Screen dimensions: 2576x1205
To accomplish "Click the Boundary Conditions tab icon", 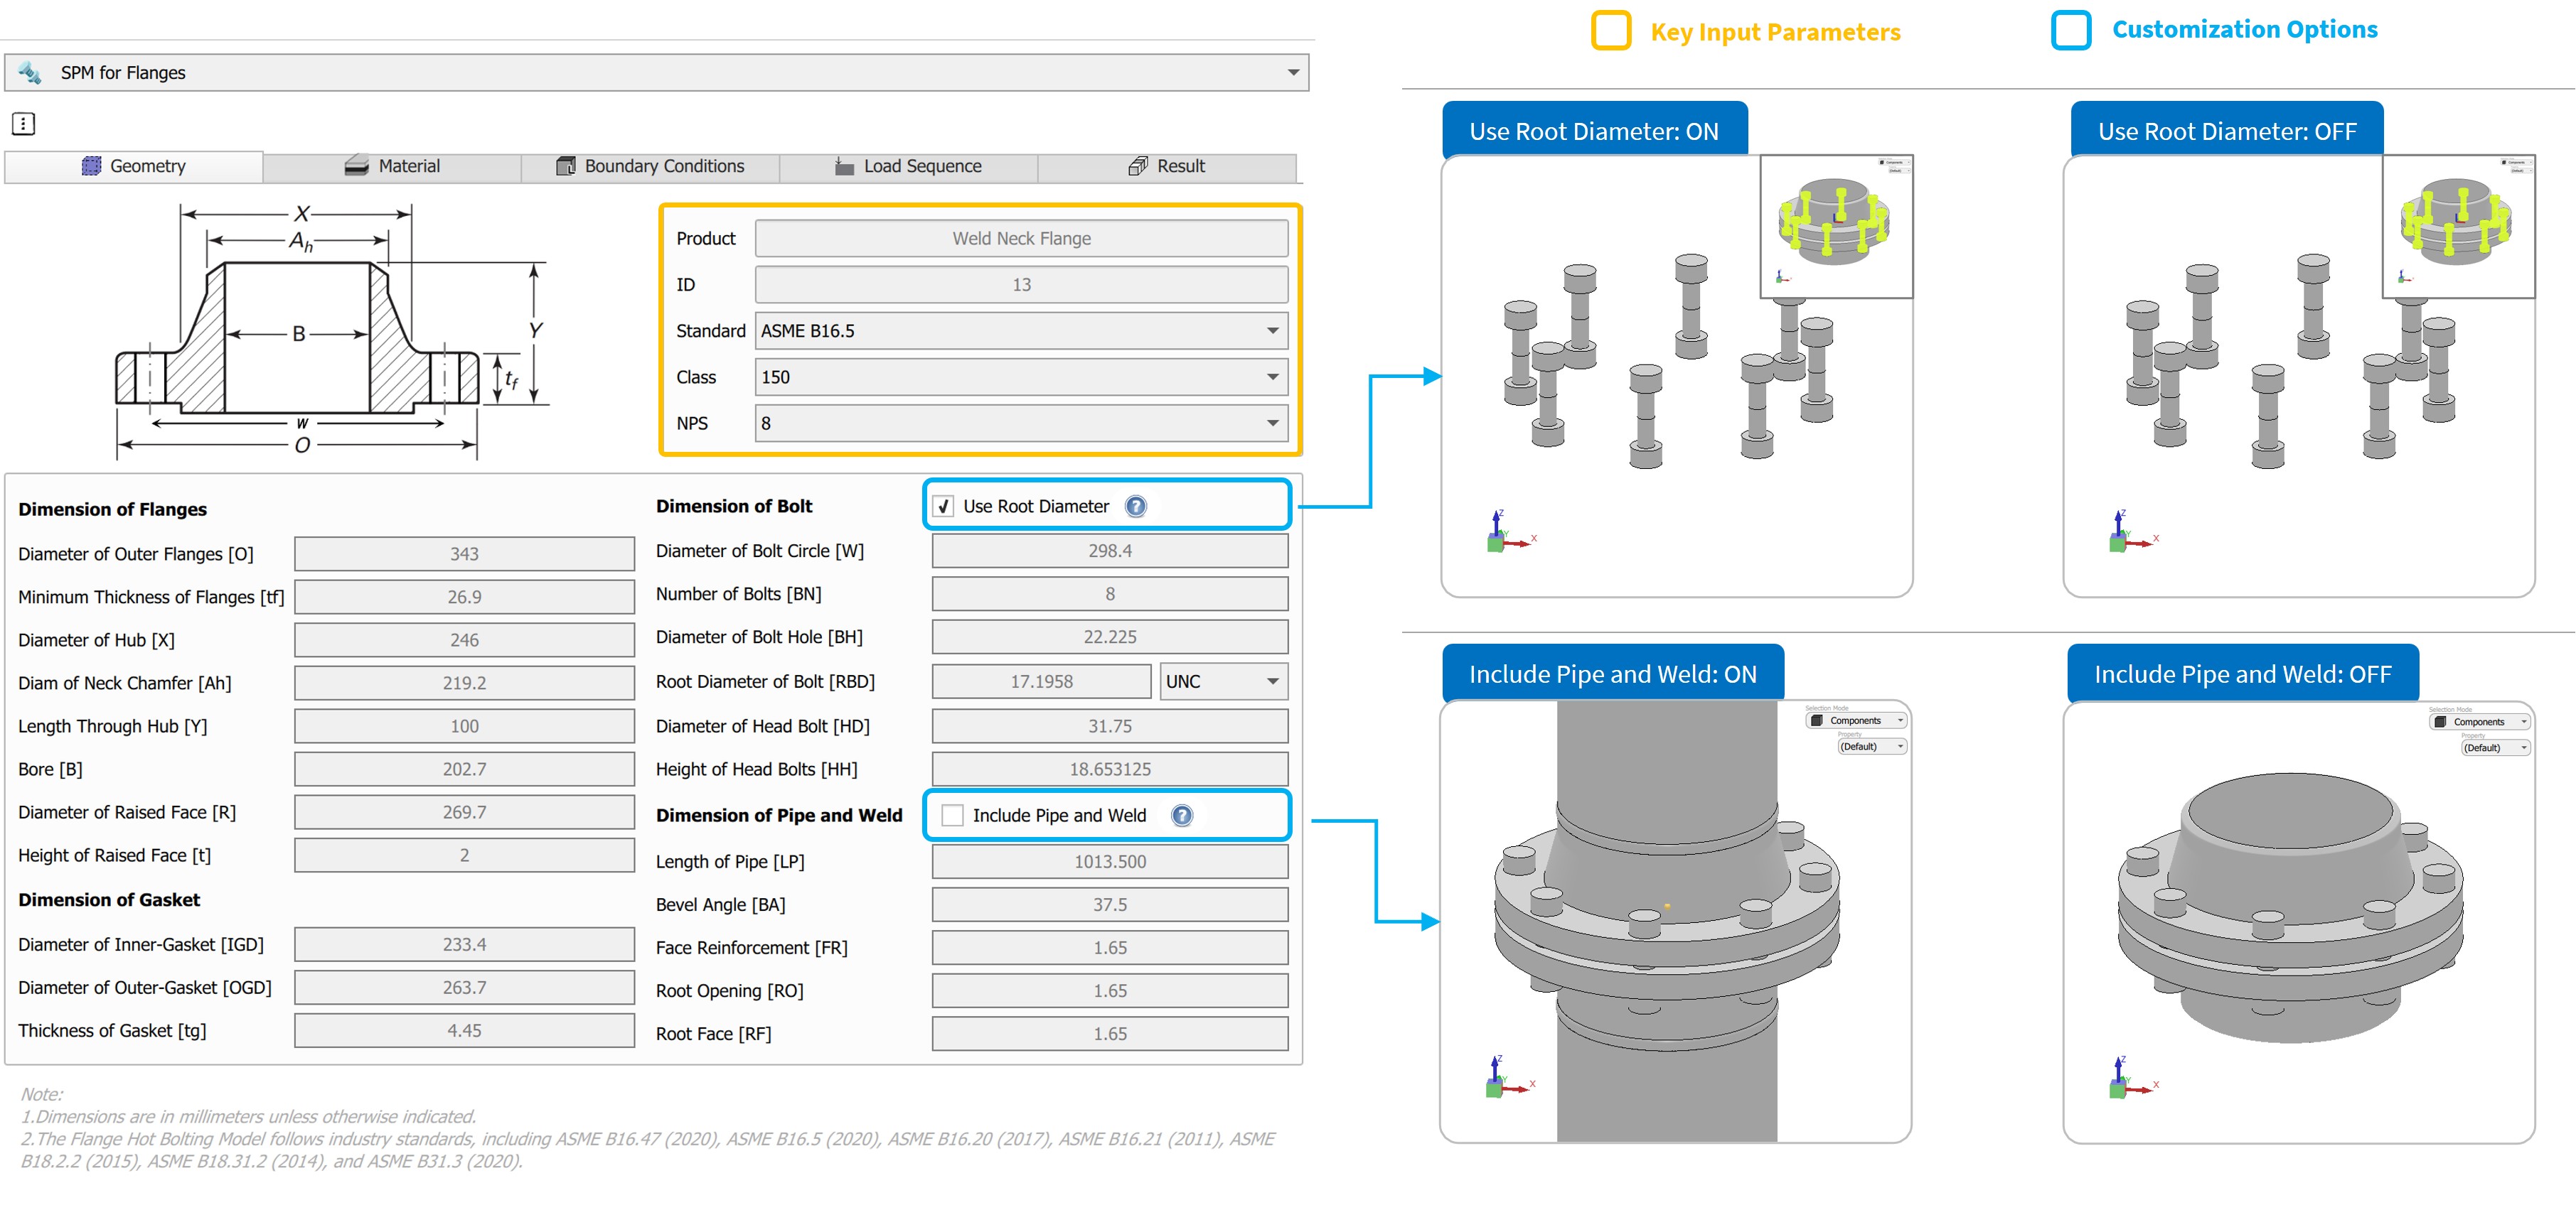I will point(565,166).
